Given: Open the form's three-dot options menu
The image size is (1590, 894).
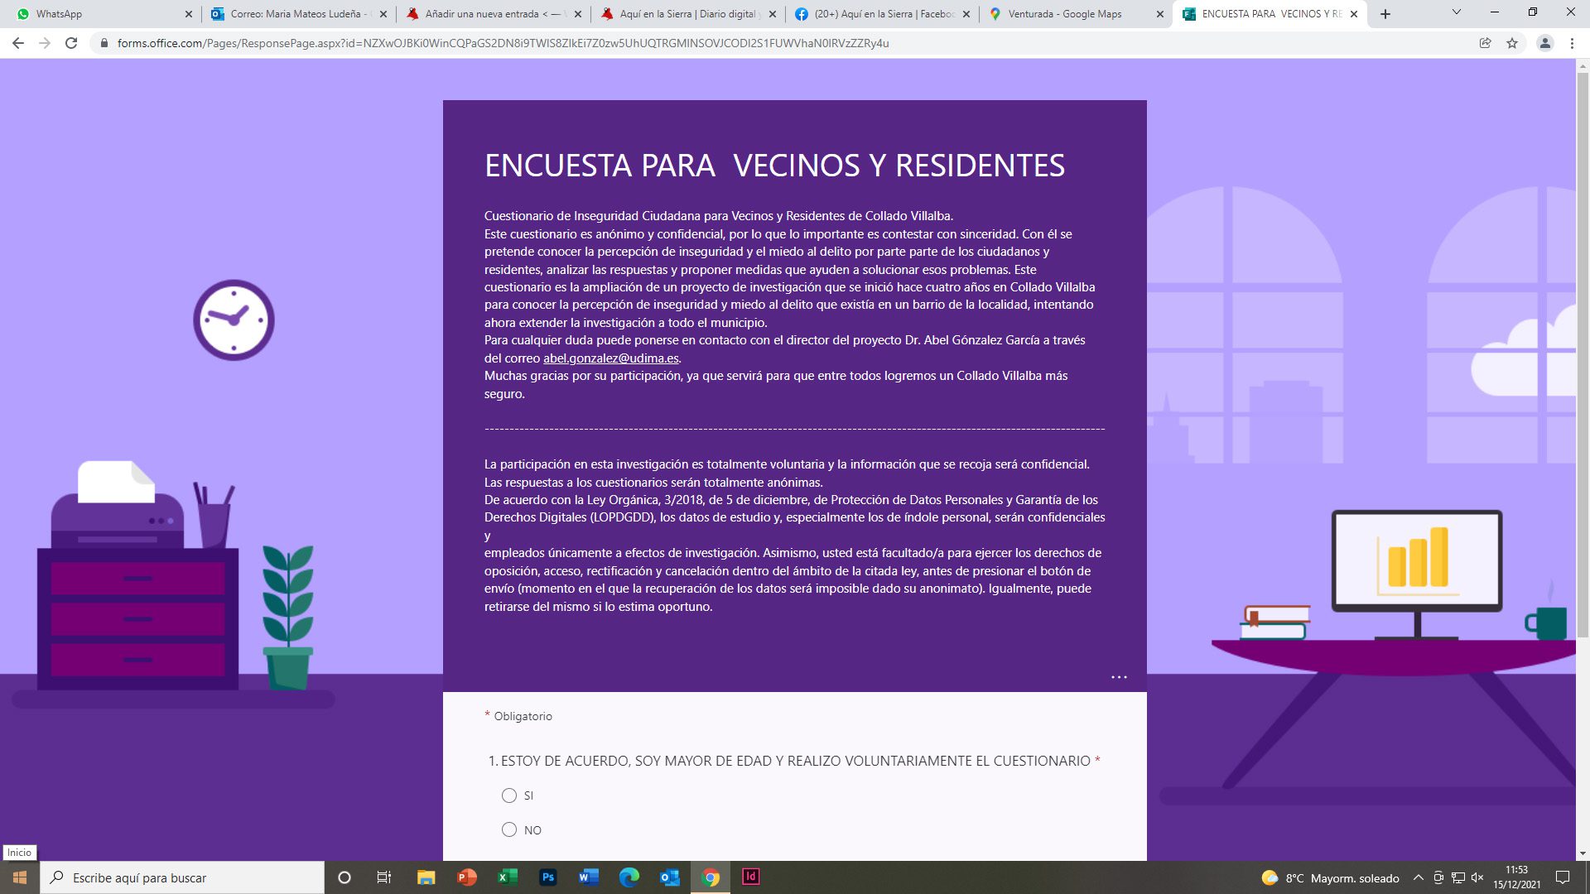Looking at the screenshot, I should (1119, 677).
